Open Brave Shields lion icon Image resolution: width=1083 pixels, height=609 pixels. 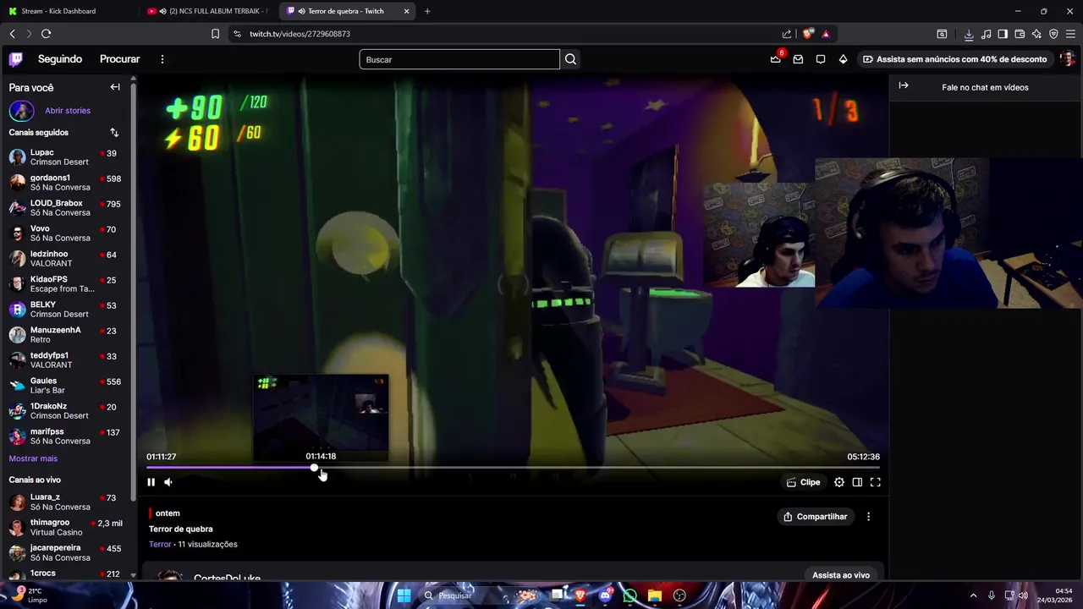click(x=808, y=34)
